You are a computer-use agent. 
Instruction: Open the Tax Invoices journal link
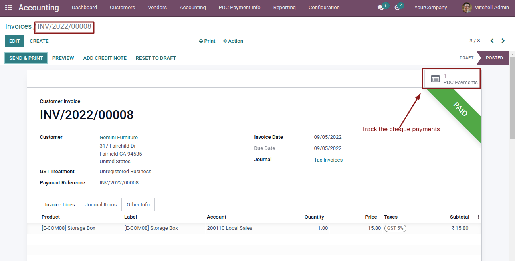tap(328, 160)
